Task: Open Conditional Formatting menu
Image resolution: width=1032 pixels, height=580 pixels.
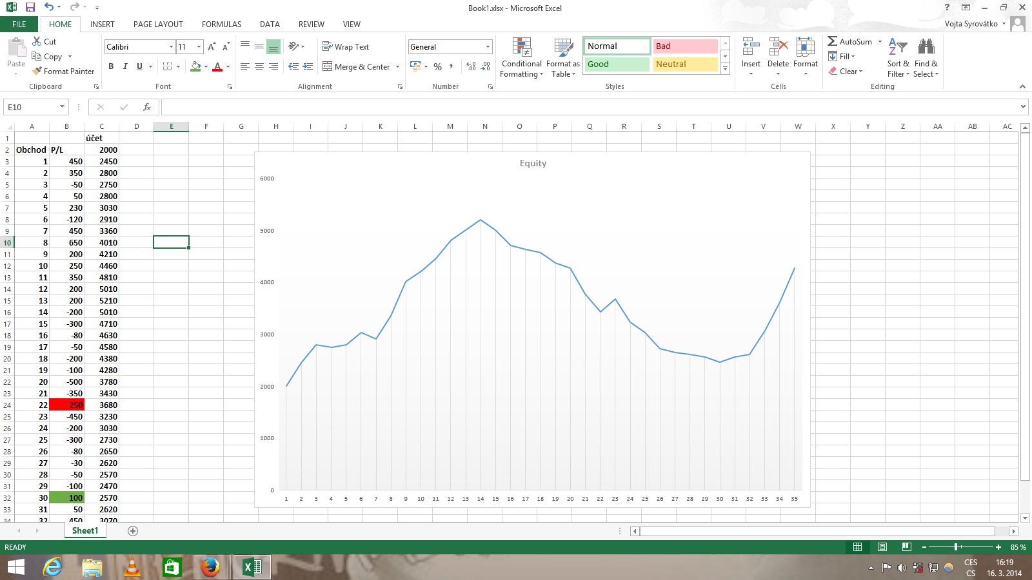Action: tap(521, 58)
